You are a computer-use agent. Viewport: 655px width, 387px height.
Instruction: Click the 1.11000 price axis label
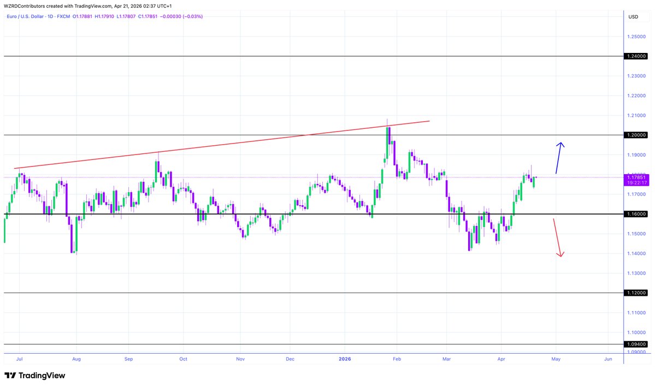(x=636, y=313)
